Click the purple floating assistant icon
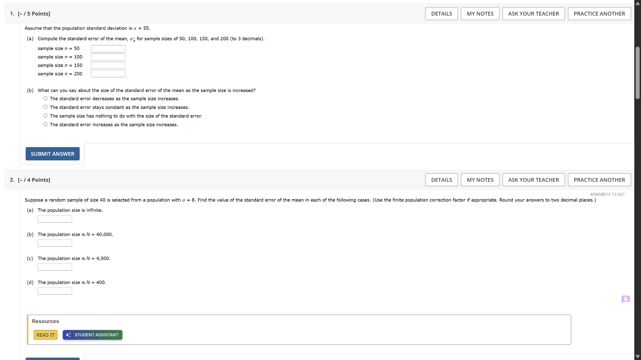Screen dimensions: 641x360 [x=626, y=299]
